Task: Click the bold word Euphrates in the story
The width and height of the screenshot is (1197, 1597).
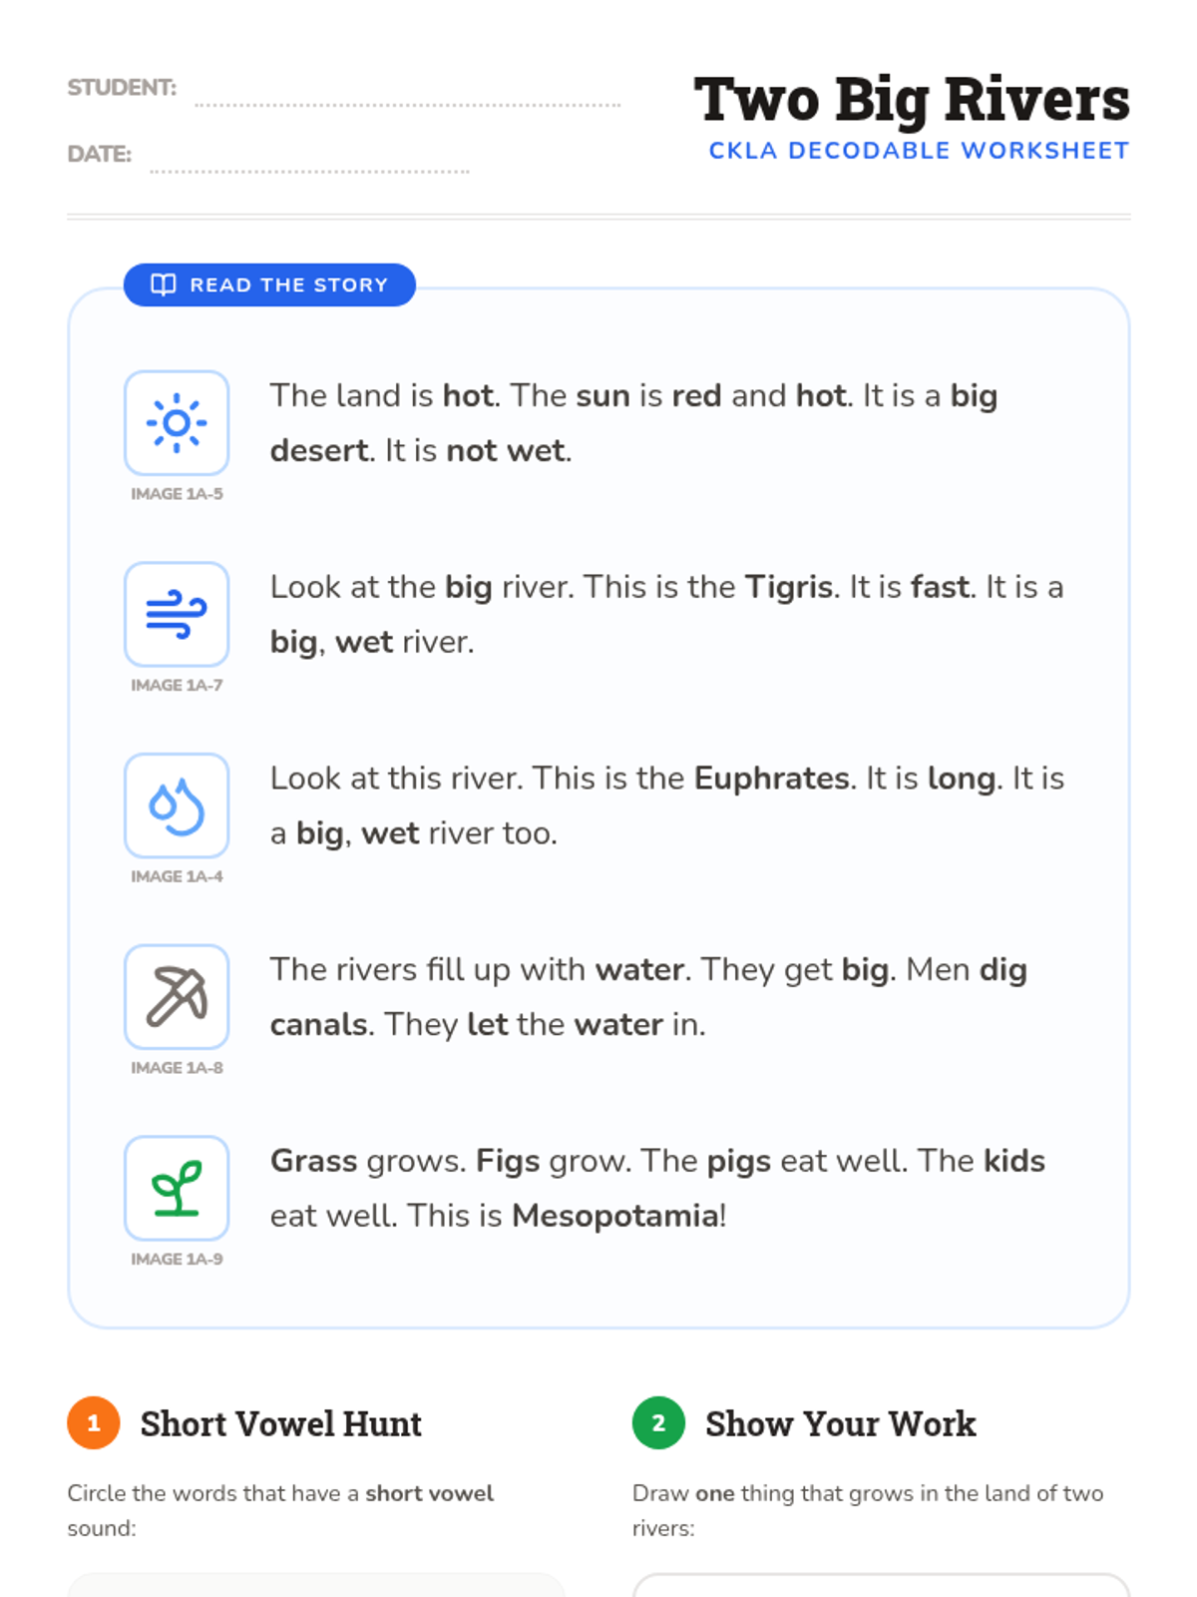Action: point(773,779)
